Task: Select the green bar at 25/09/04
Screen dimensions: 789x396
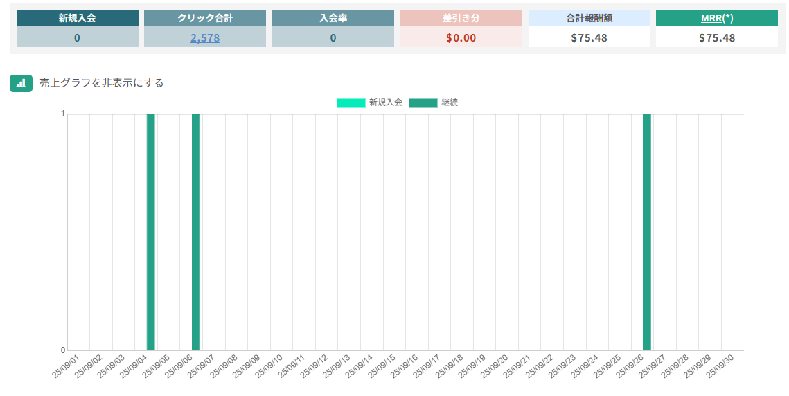Action: point(150,232)
